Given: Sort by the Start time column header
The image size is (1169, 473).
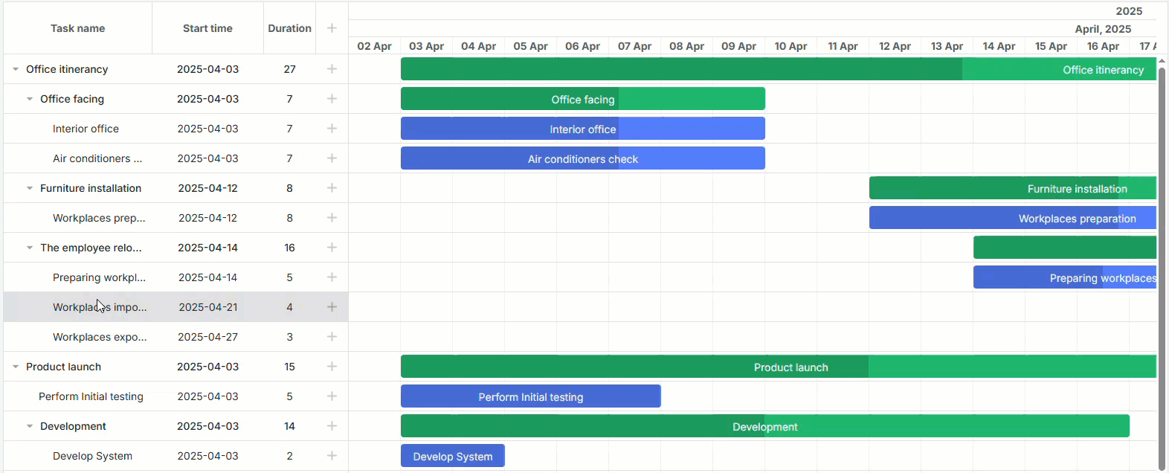Looking at the screenshot, I should (x=208, y=28).
